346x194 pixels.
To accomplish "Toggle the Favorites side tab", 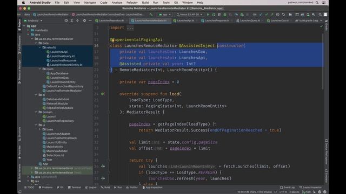I will 19,152.
